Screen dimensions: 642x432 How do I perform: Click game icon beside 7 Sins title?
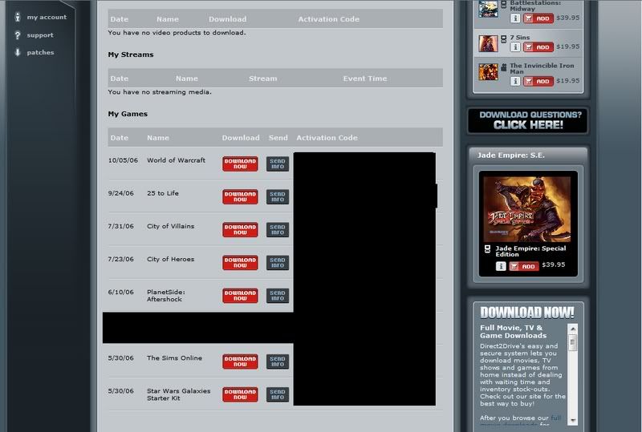coord(504,38)
